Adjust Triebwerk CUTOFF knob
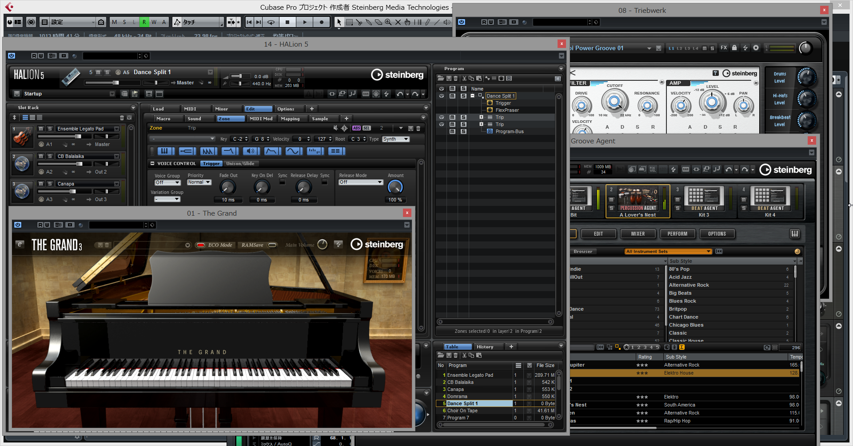Viewport: 853px width, 446px height. [614, 102]
